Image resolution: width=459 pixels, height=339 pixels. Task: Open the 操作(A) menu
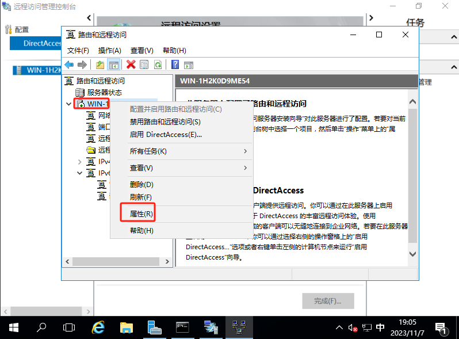tap(110, 51)
